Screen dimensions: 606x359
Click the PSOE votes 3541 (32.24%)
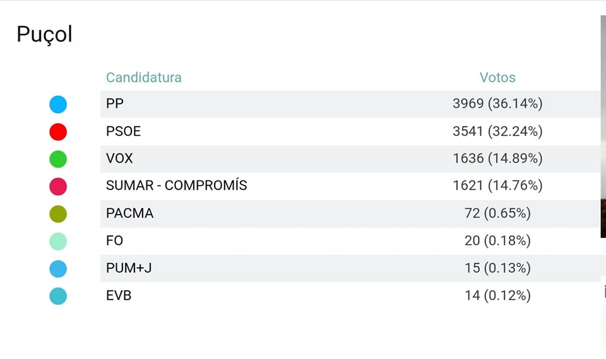coord(497,131)
